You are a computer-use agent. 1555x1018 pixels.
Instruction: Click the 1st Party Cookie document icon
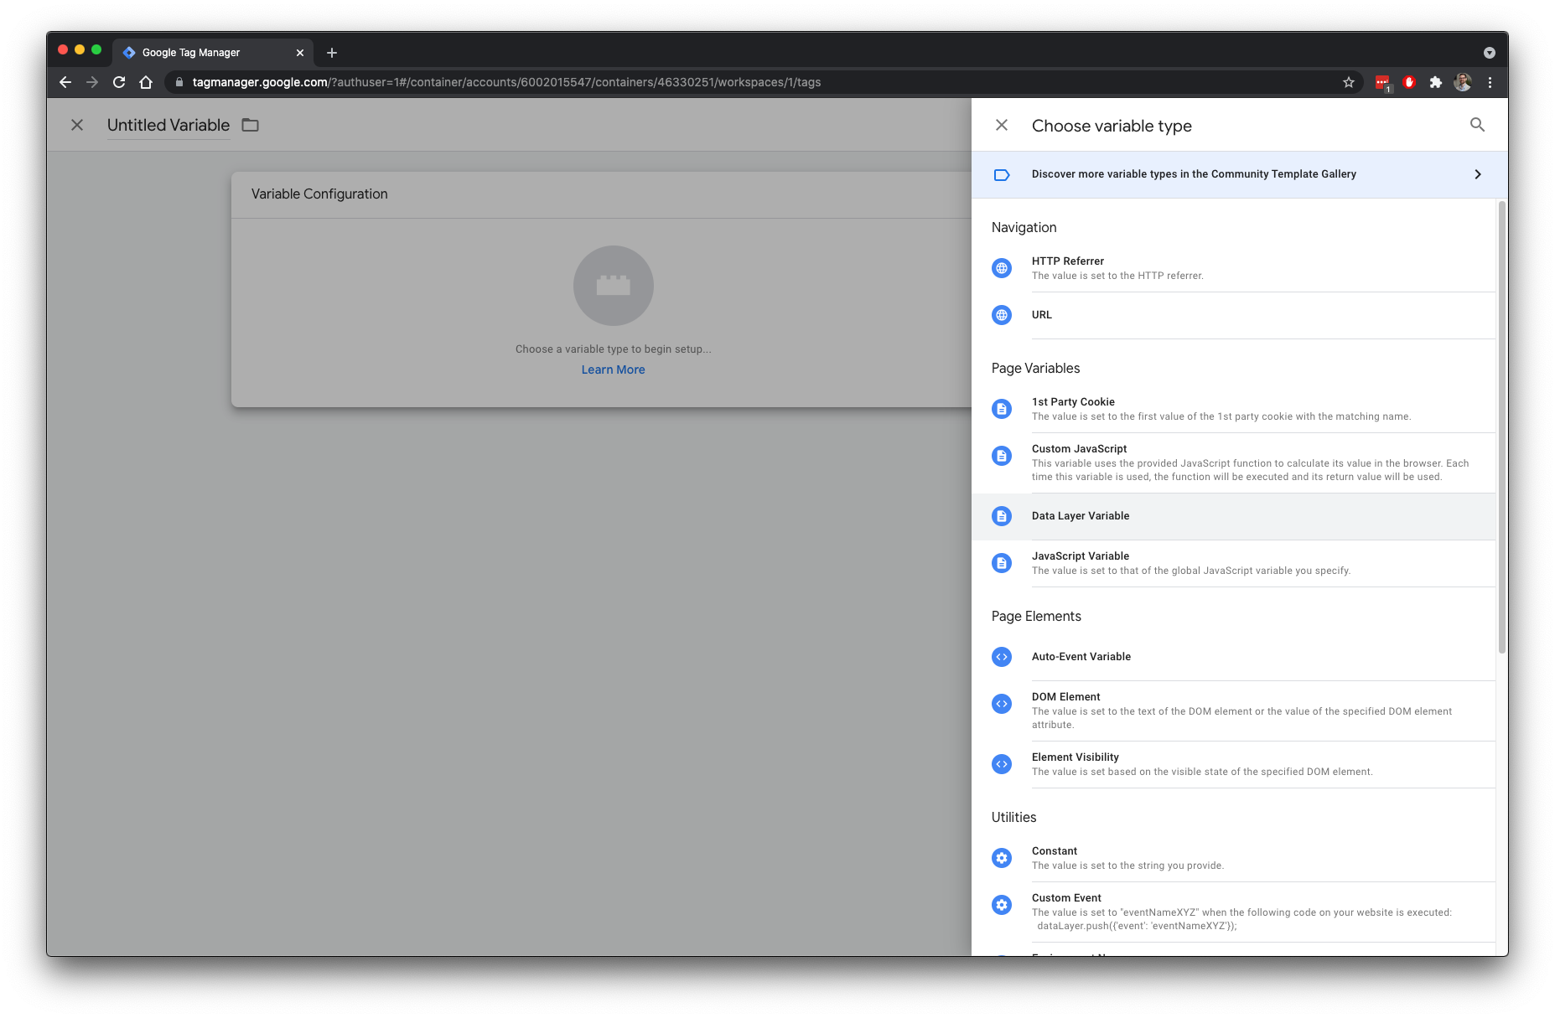pyautogui.click(x=1002, y=409)
